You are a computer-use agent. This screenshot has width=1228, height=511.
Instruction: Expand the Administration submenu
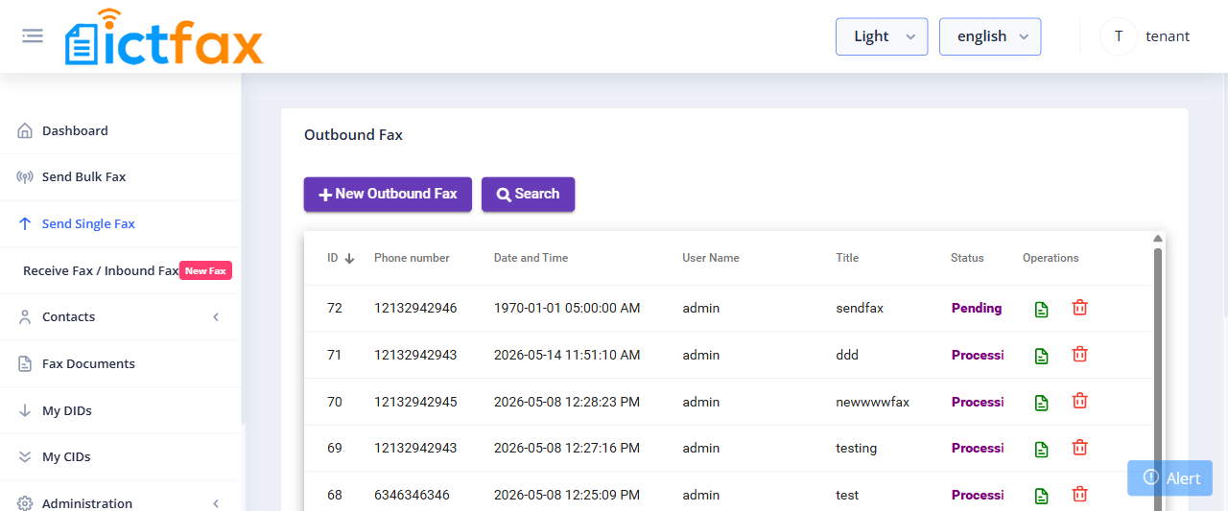pos(120,503)
